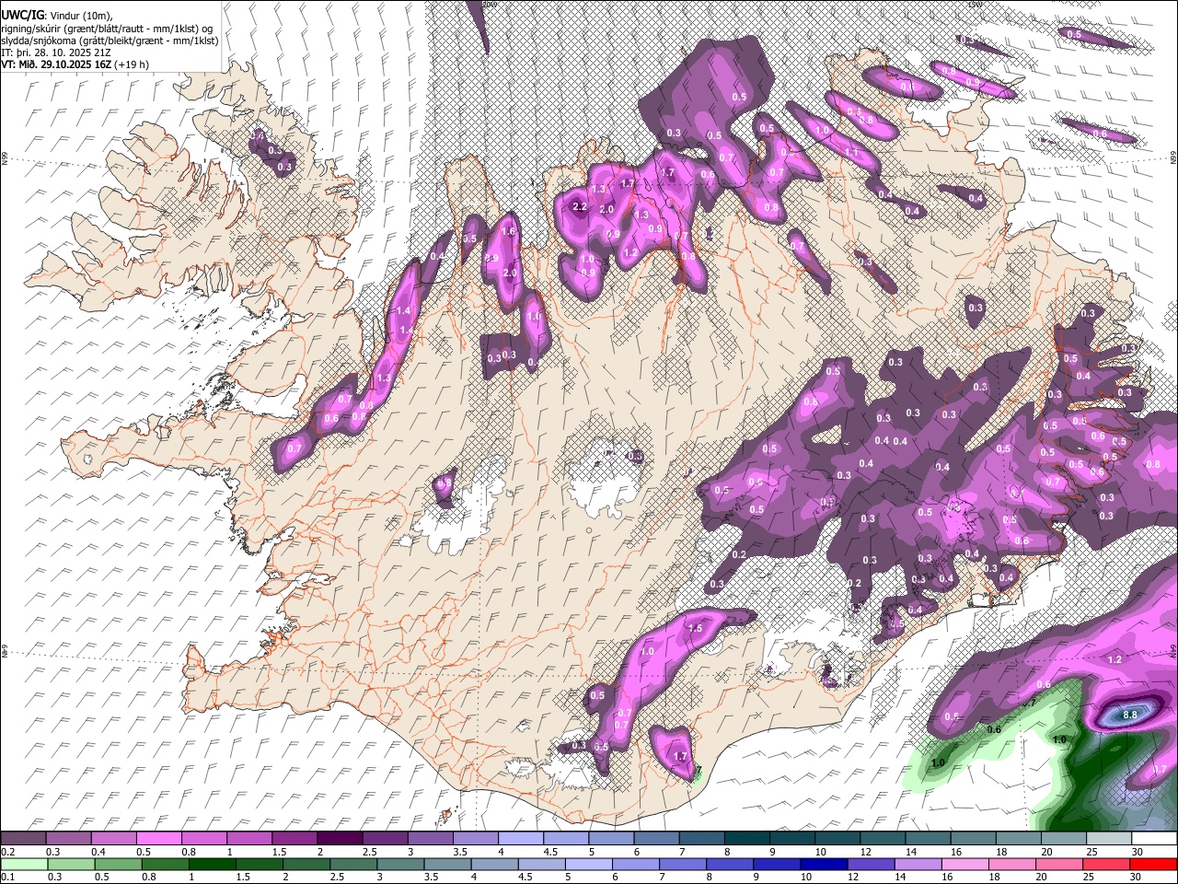Click valid time text "VT: Mið. 29.10.2025 16Z (+19 h)"
1178x884 pixels.
tap(75, 64)
